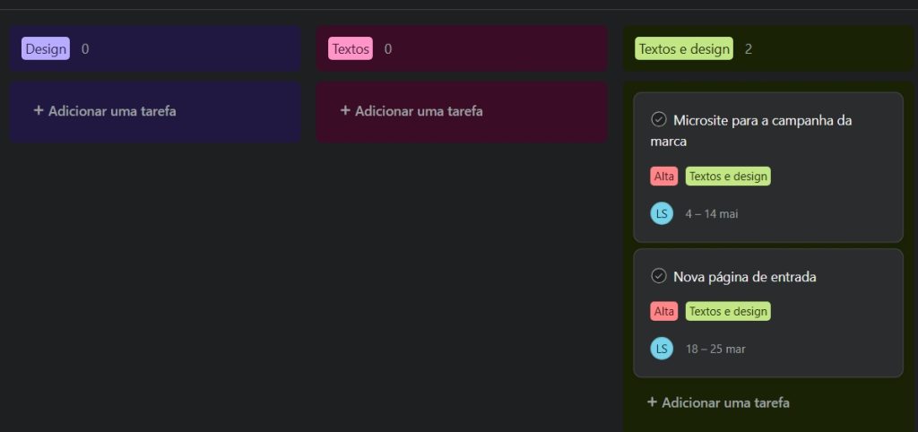Open the 4 – 14 mai due date
The image size is (918, 432).
click(712, 214)
